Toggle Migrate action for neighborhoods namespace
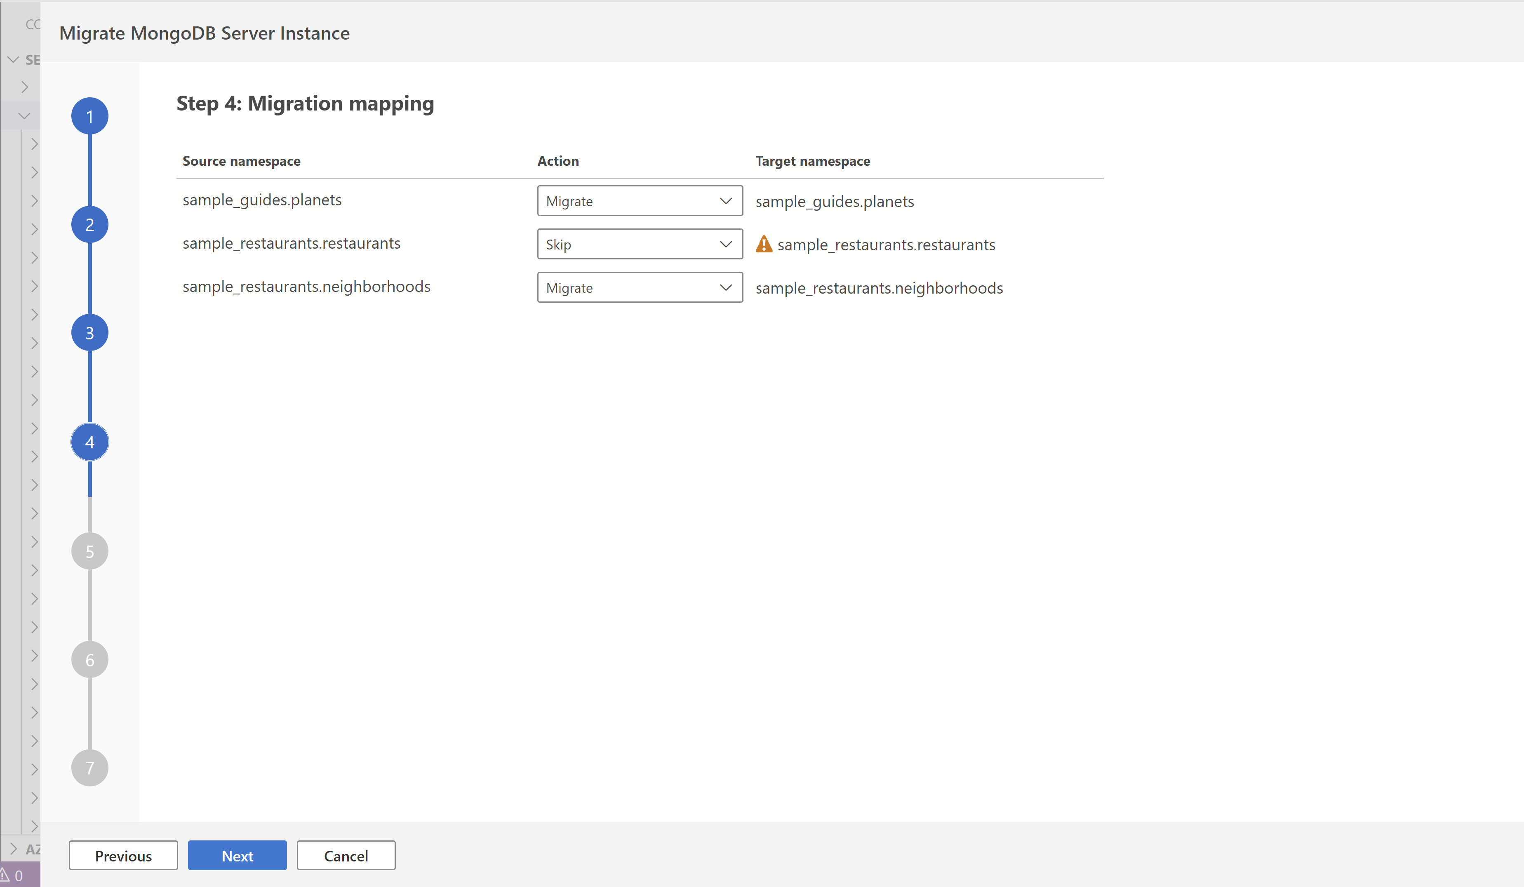 tap(637, 286)
